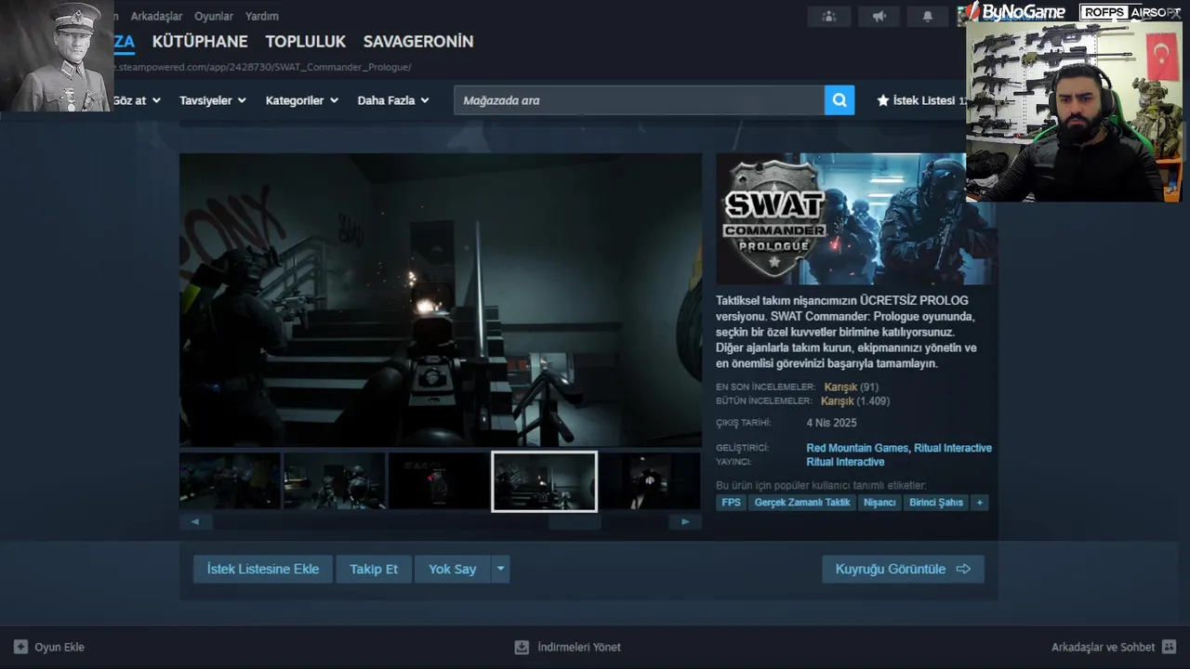Switch to the KÜTÜPHANE tab

[200, 42]
